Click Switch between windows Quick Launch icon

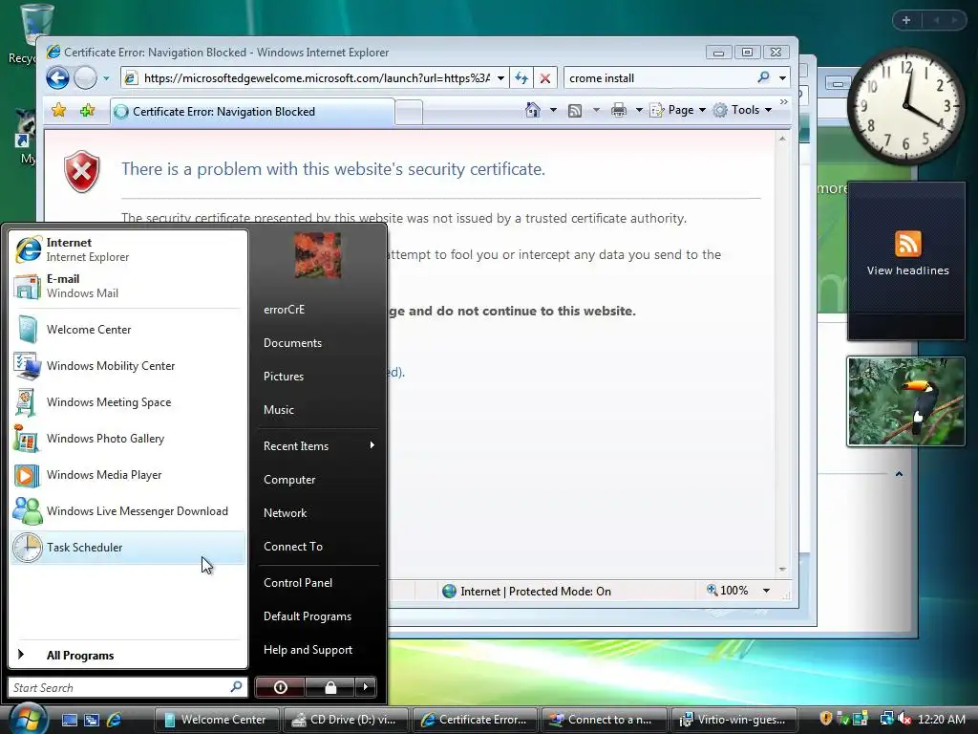(92, 720)
